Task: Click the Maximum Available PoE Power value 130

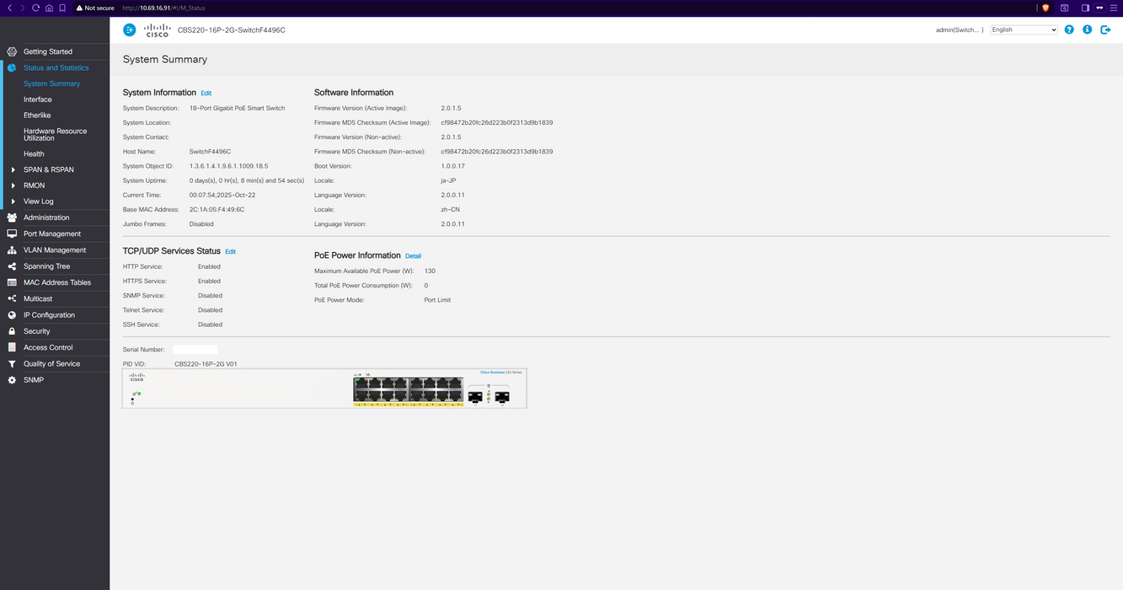Action: 430,271
